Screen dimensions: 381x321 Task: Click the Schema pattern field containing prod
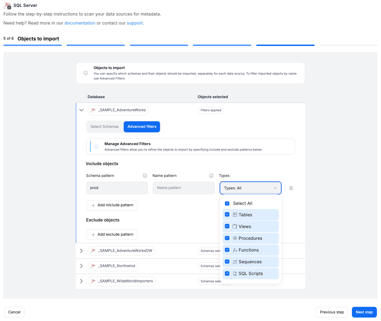click(x=117, y=188)
